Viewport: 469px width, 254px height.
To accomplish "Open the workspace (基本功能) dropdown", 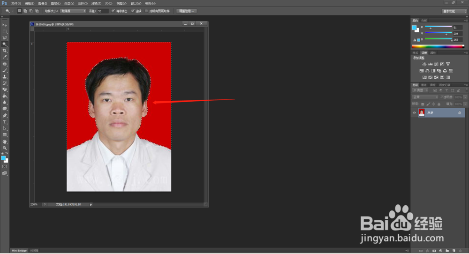I will [454, 11].
